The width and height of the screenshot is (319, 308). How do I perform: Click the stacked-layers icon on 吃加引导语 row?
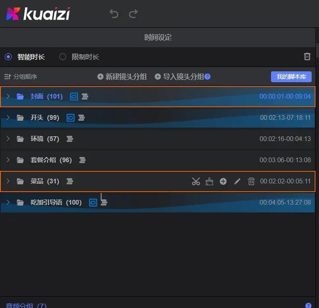coord(104,202)
